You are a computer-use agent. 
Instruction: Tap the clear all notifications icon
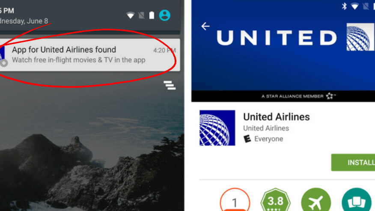(170, 85)
